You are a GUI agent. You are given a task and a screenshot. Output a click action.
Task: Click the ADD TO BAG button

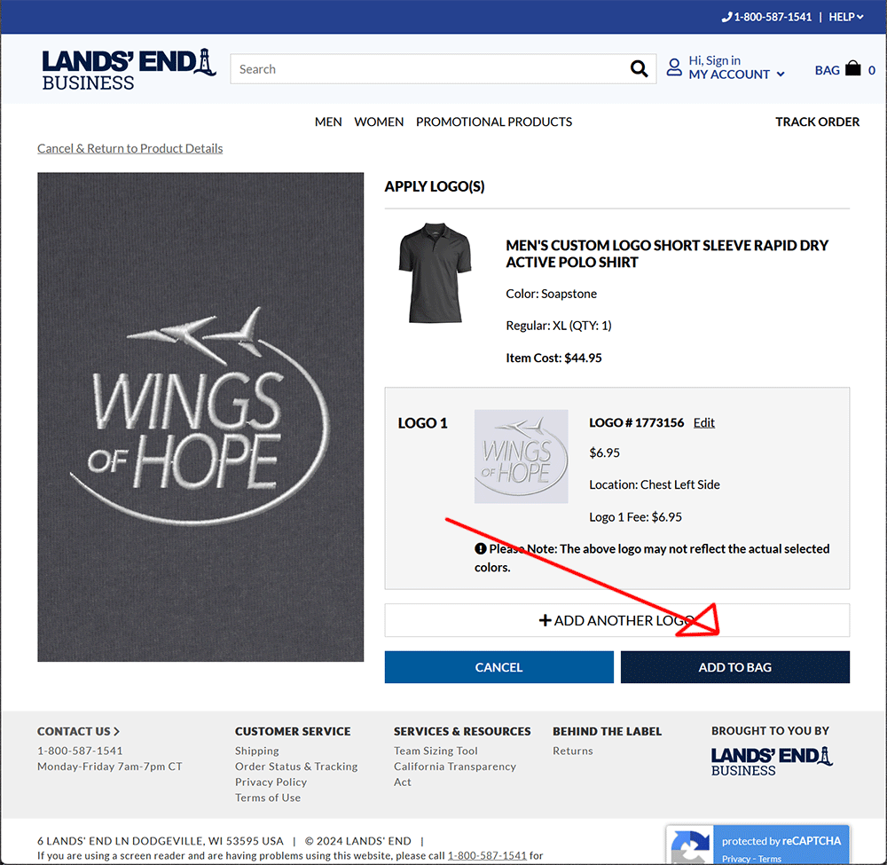[x=734, y=667]
